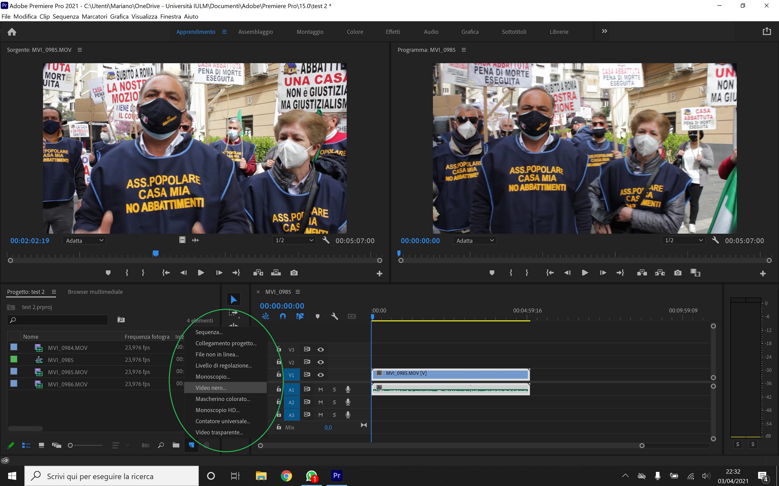
Task: Export frame from Program monitor camera icon
Action: (678, 273)
